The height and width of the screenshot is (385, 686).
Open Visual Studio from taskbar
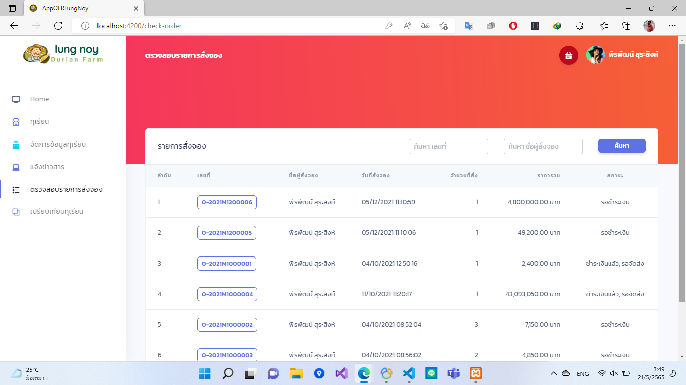341,373
